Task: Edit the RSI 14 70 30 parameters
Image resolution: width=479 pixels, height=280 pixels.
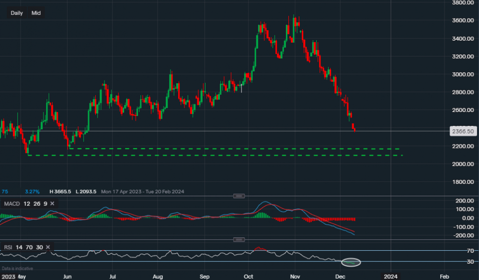Action: pyautogui.click(x=29, y=247)
